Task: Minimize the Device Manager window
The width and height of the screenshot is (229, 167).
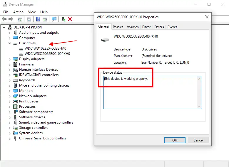Action: point(196,4)
